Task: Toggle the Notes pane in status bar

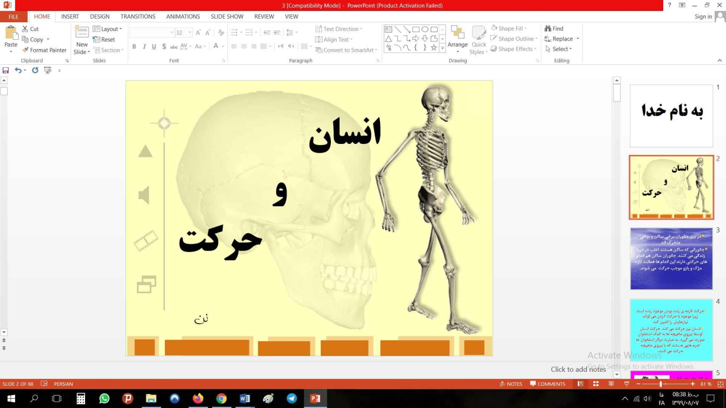Action: tap(511, 384)
